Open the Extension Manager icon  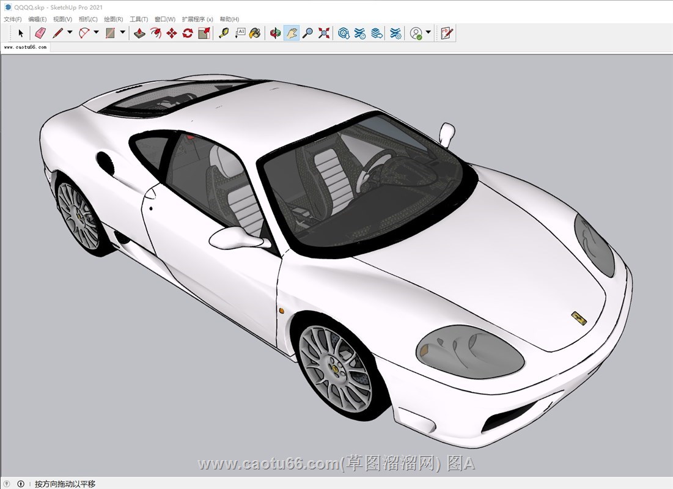(395, 33)
